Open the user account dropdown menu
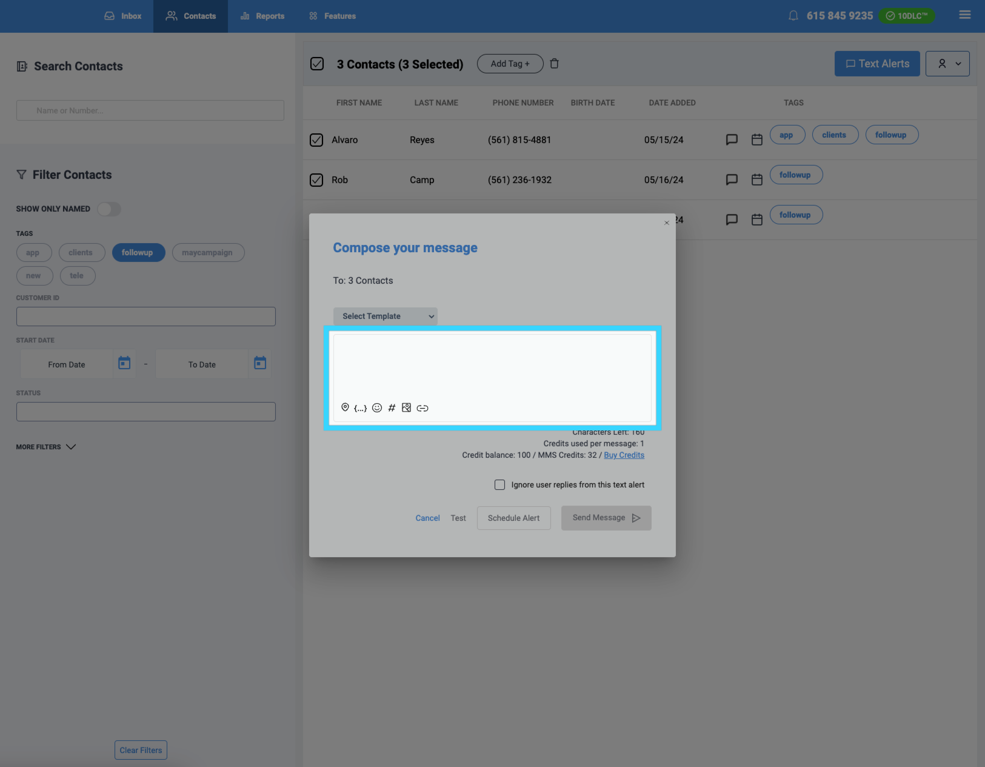The width and height of the screenshot is (985, 767). [x=947, y=64]
